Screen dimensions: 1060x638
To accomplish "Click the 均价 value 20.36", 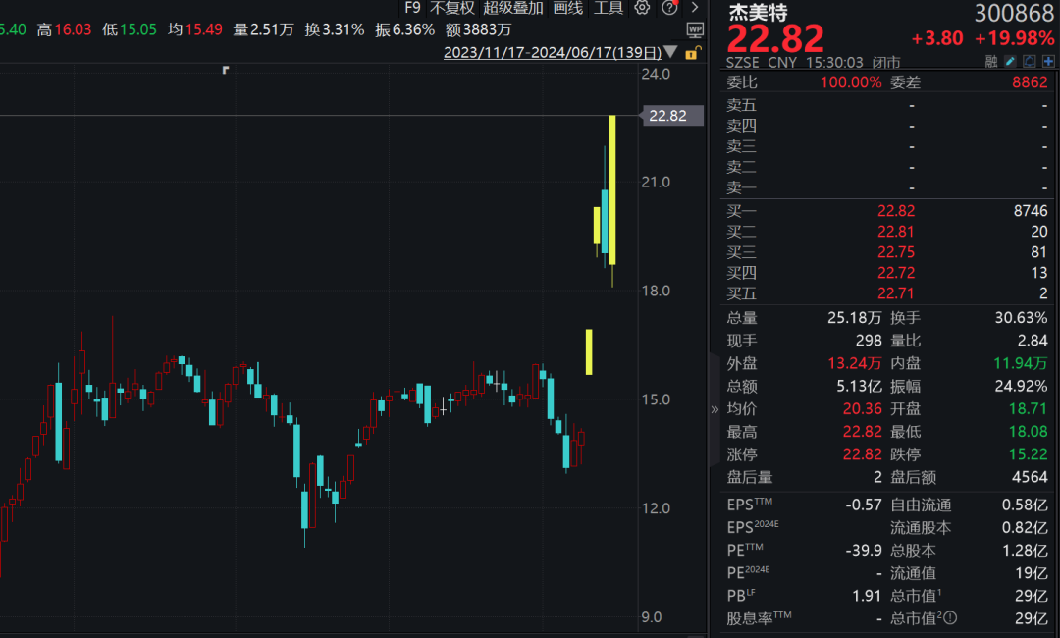I will tap(862, 409).
